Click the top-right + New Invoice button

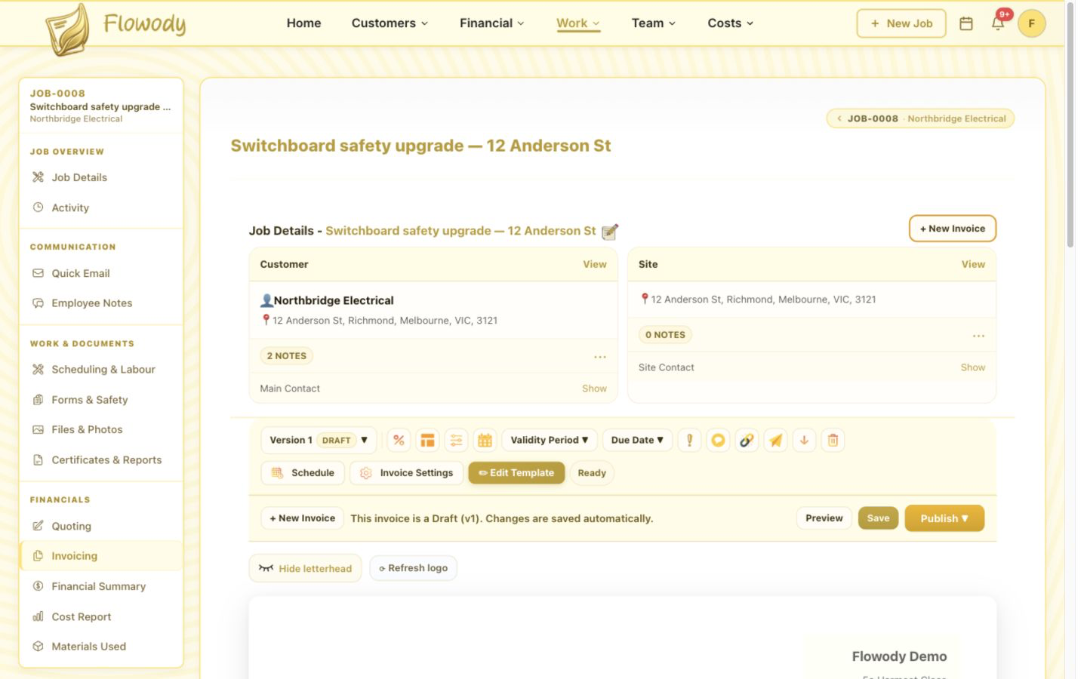coord(953,229)
